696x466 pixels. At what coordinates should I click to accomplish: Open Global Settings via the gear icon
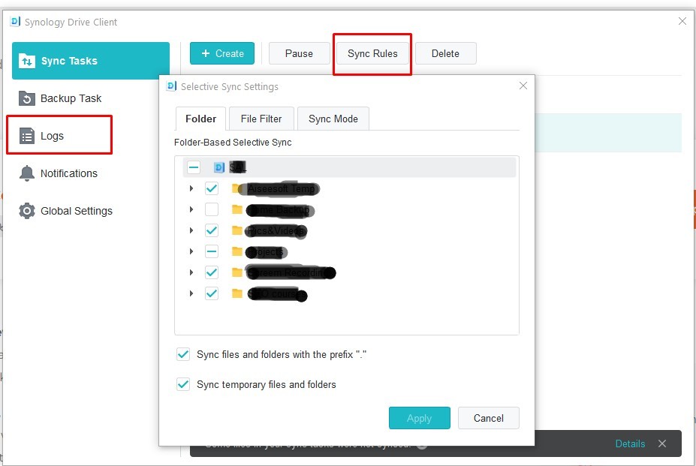27,211
